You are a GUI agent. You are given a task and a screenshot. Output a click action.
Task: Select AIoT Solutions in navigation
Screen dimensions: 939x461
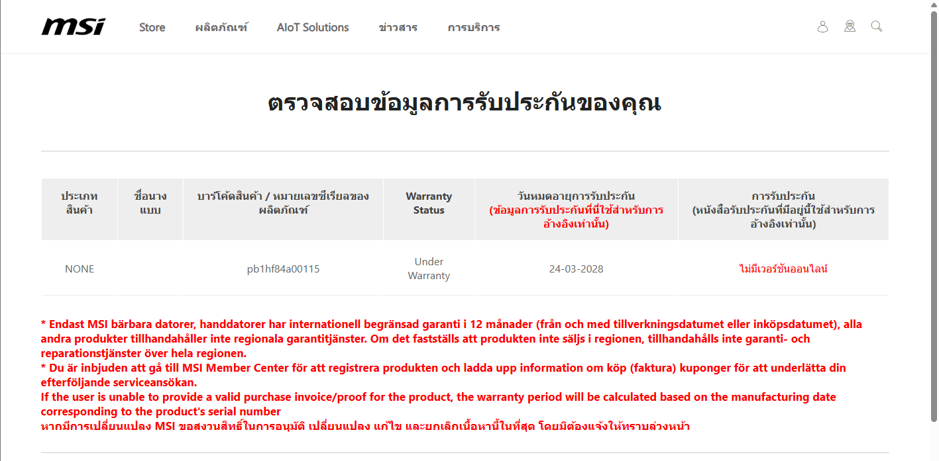[x=313, y=27]
